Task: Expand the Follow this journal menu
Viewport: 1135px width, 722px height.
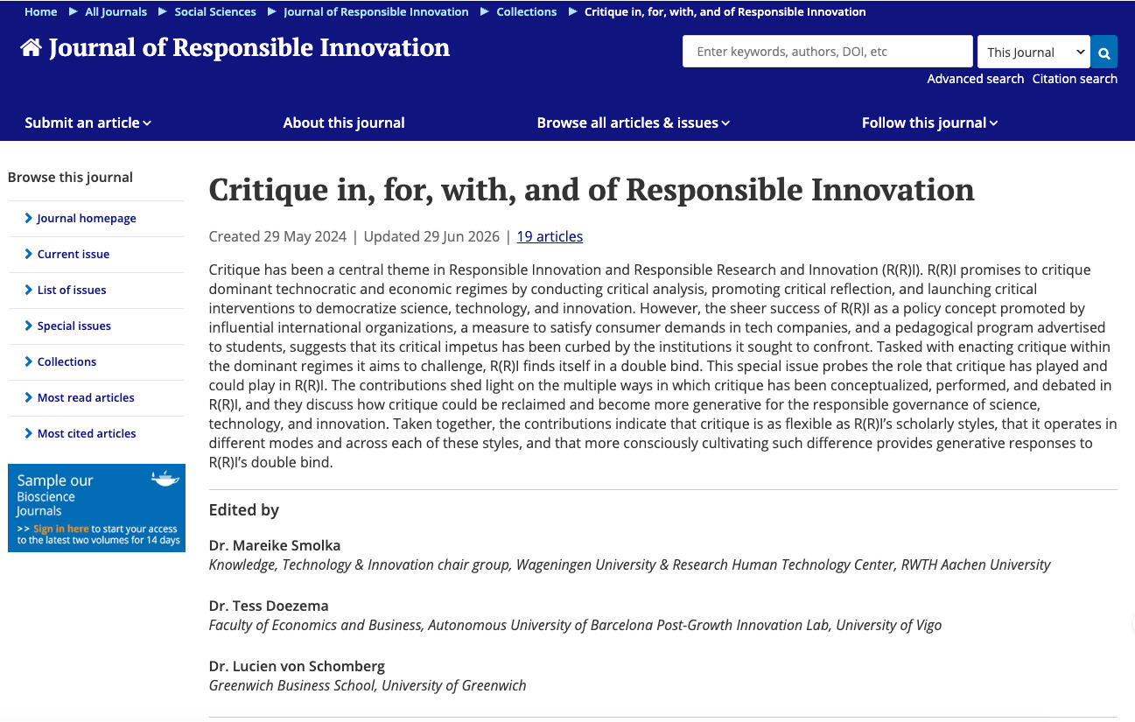Action: click(929, 123)
